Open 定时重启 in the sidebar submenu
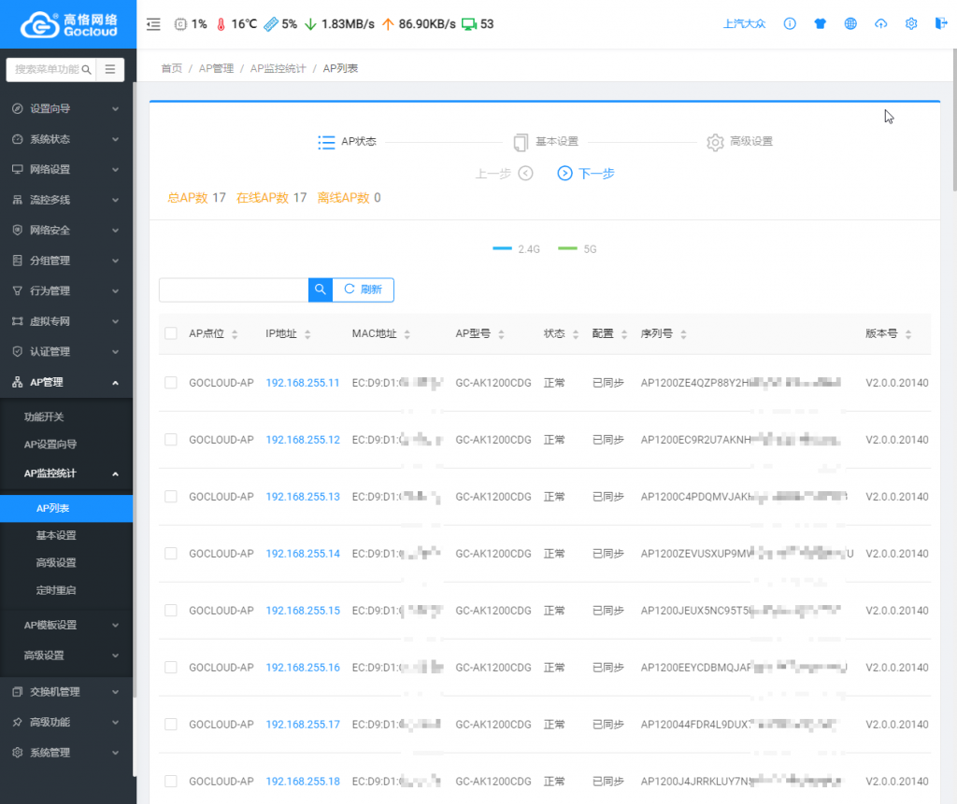 click(56, 590)
